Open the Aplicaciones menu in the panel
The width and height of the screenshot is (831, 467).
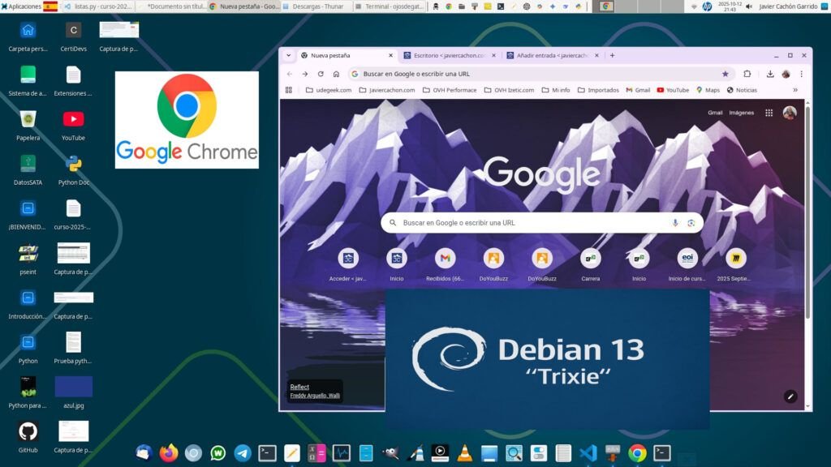[x=21, y=6]
